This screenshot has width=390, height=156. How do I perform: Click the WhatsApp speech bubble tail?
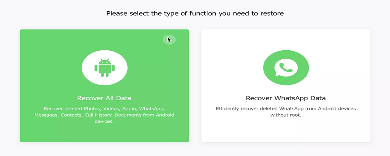[277, 74]
